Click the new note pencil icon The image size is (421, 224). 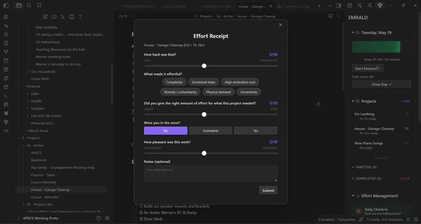coord(45,17)
